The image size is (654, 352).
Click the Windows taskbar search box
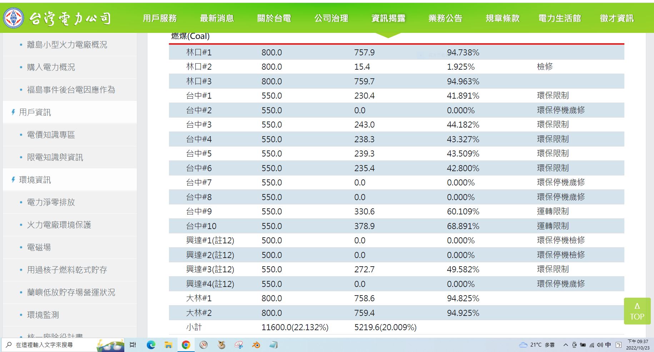point(63,345)
